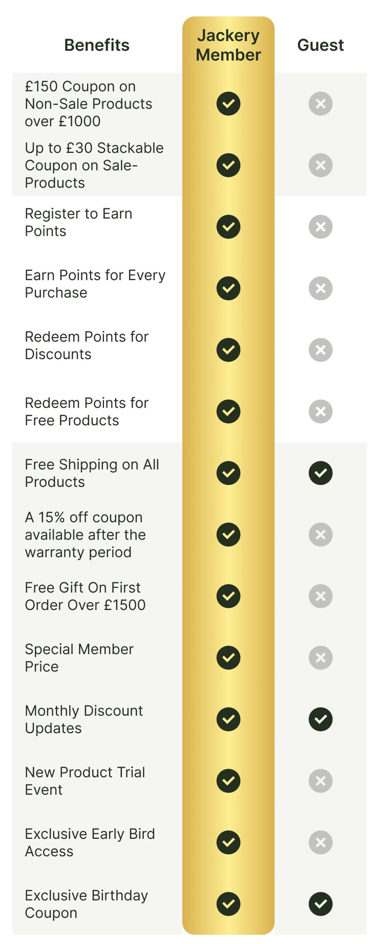Click Guest X icon for New Product Trial Event
Viewport: 376px width, 944px height.
point(321,781)
